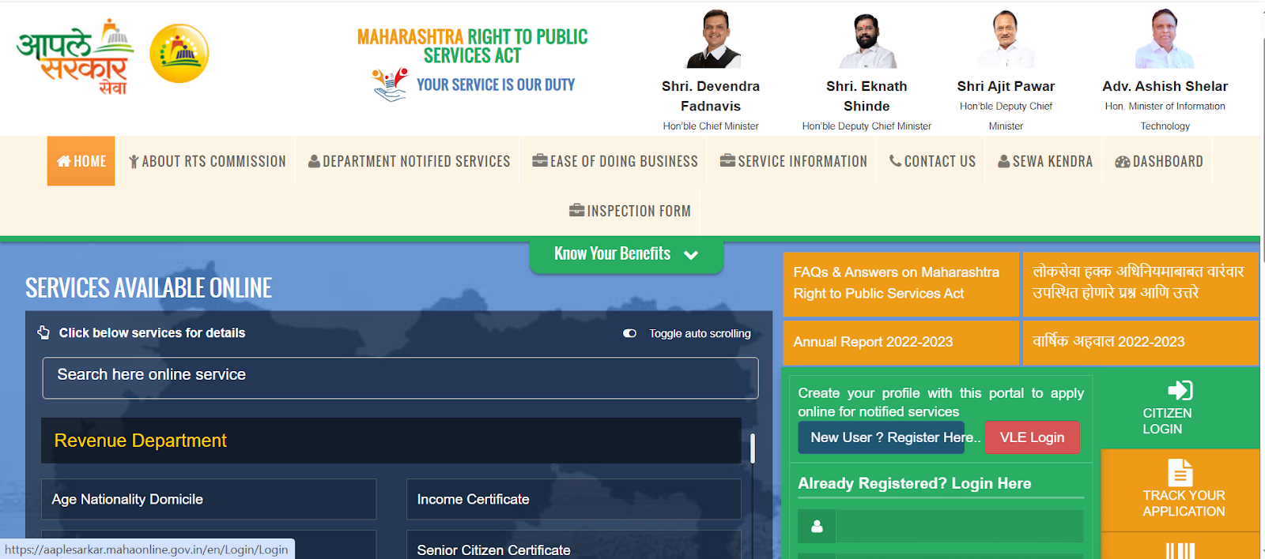Click the round yellow government emblem
Screen dimensions: 1265x559
(x=179, y=54)
